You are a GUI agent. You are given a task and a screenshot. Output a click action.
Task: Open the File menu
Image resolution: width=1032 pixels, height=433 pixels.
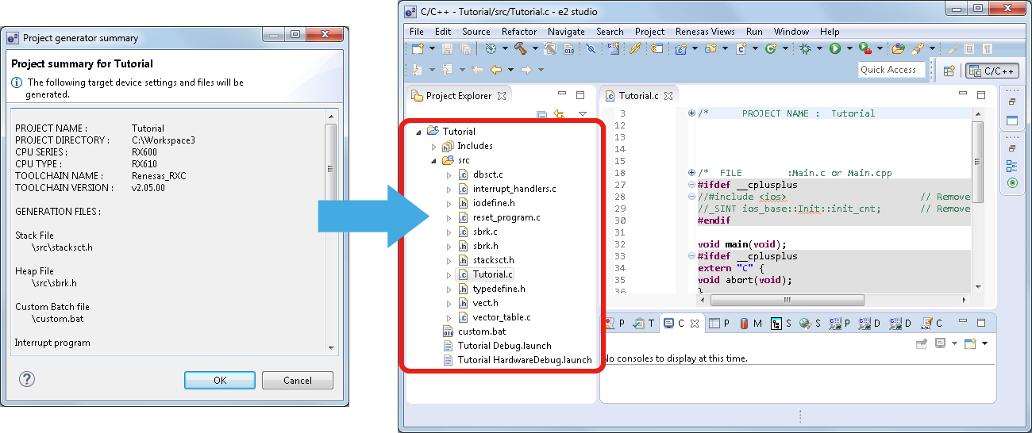[x=416, y=31]
